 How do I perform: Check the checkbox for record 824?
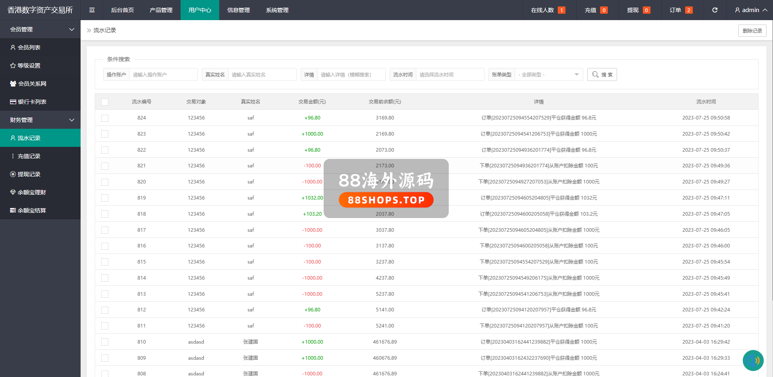pos(105,118)
